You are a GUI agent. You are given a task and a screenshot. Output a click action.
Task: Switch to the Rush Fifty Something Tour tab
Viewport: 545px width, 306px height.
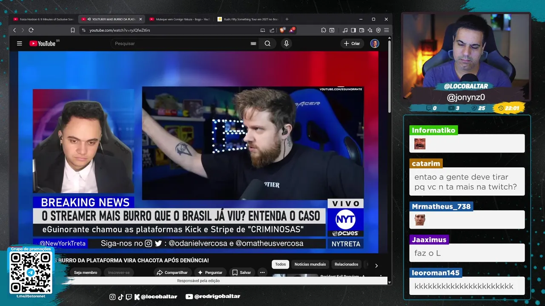pos(247,19)
